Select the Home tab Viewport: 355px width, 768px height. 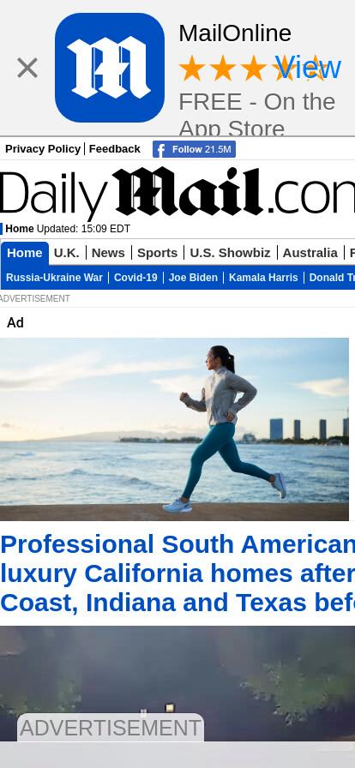pyautogui.click(x=25, y=253)
